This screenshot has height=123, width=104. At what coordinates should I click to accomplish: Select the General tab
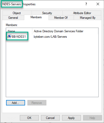tap(13, 18)
